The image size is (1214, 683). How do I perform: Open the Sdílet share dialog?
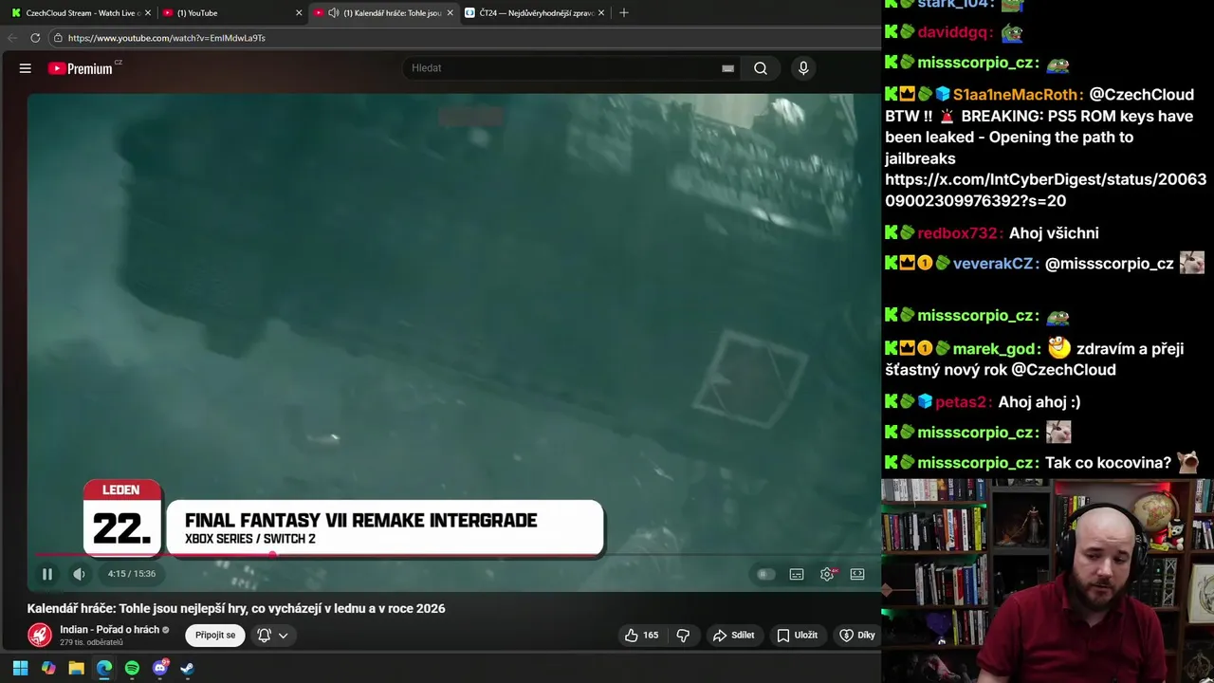click(x=734, y=636)
